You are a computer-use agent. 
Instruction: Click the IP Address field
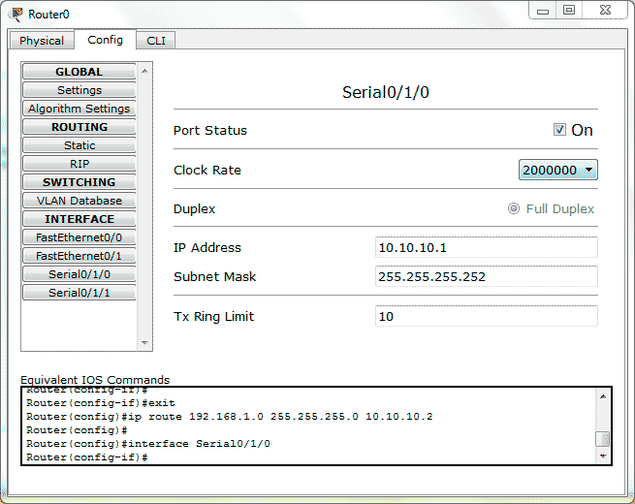[486, 247]
